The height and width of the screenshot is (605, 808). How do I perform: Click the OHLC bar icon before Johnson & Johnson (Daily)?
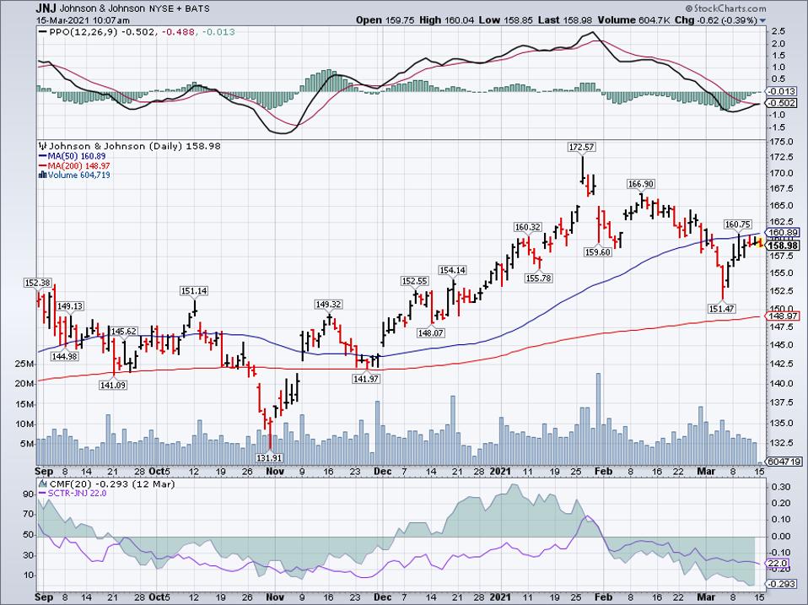tap(43, 146)
